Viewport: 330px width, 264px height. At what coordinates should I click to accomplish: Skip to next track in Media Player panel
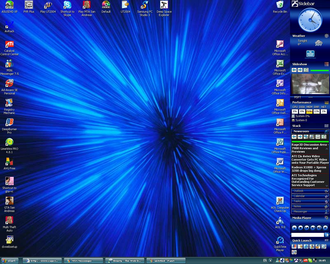(313, 228)
